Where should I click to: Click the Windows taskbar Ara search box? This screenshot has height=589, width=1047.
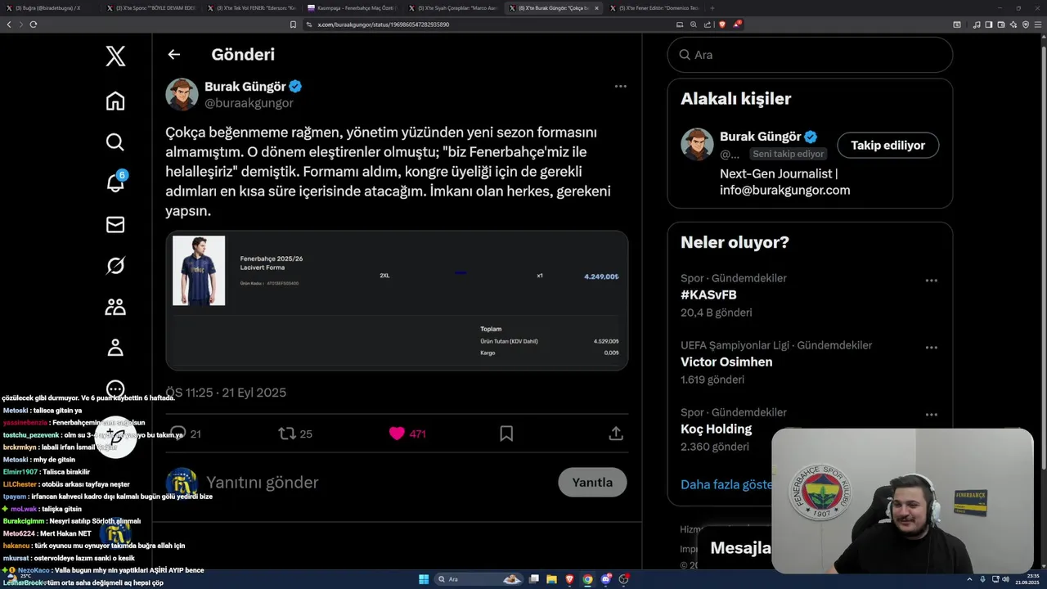(480, 579)
